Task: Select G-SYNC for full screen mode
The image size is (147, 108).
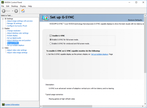Action: pos(51,40)
